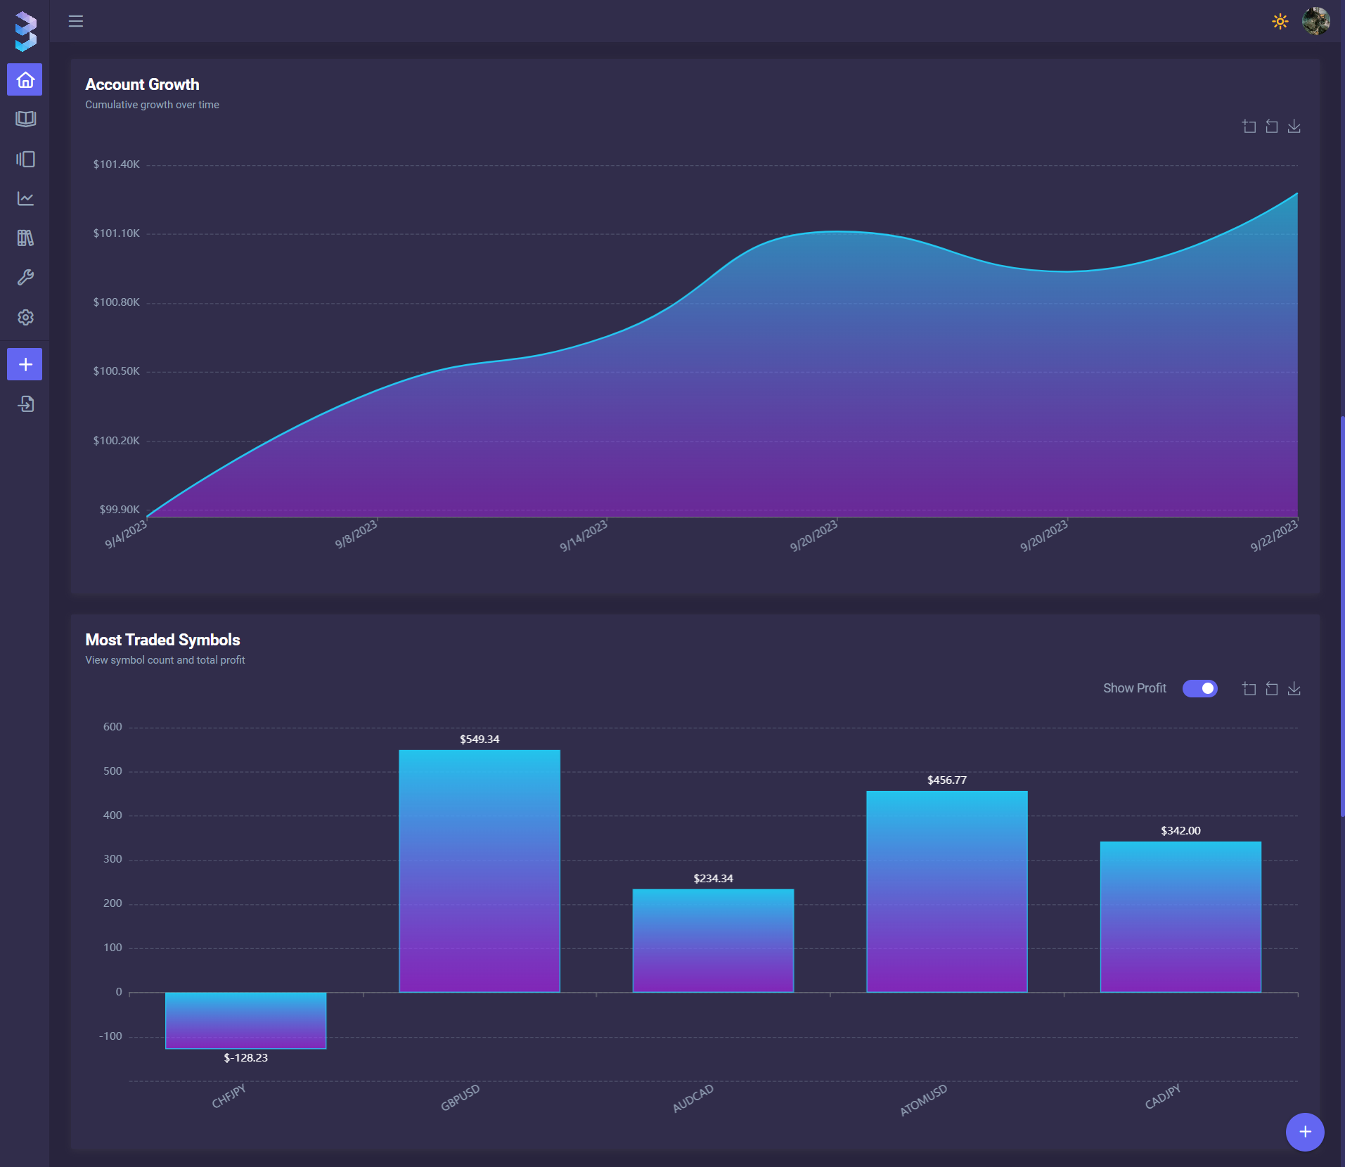
Task: Click the GBPUSD bar labeled $549.34
Action: pos(480,870)
